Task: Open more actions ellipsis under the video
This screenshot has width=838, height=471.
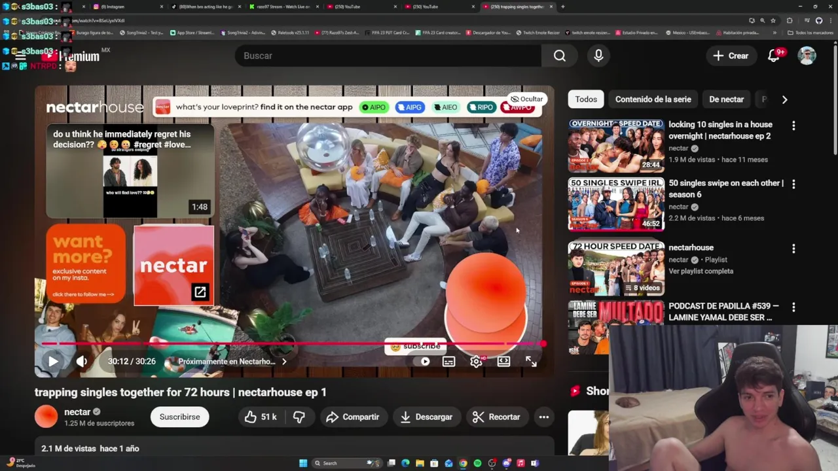Action: coord(543,417)
